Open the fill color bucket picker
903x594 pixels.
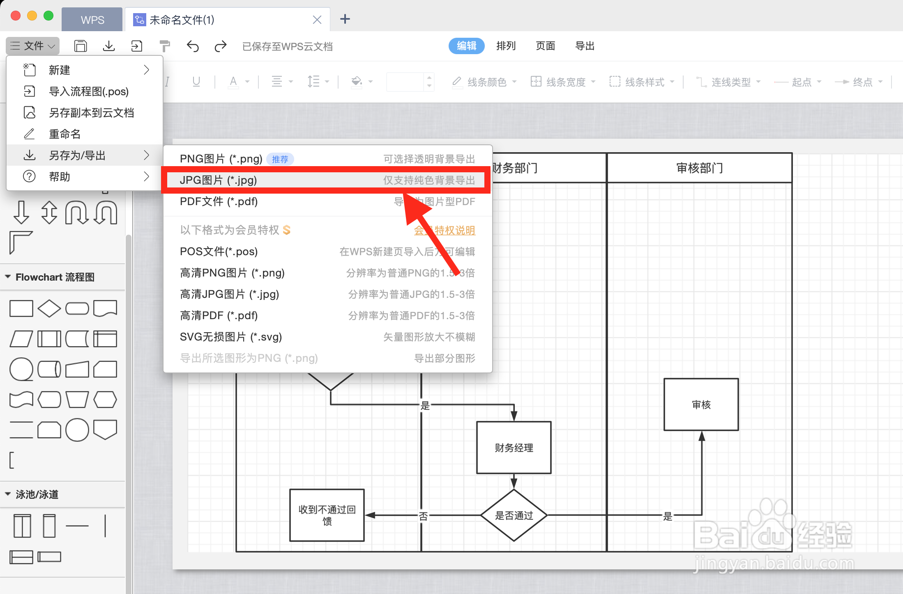(357, 82)
